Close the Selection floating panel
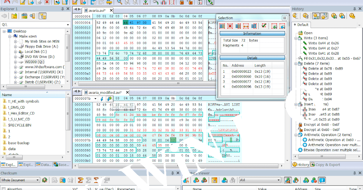This screenshot has width=363, height=190. coord(284,18)
